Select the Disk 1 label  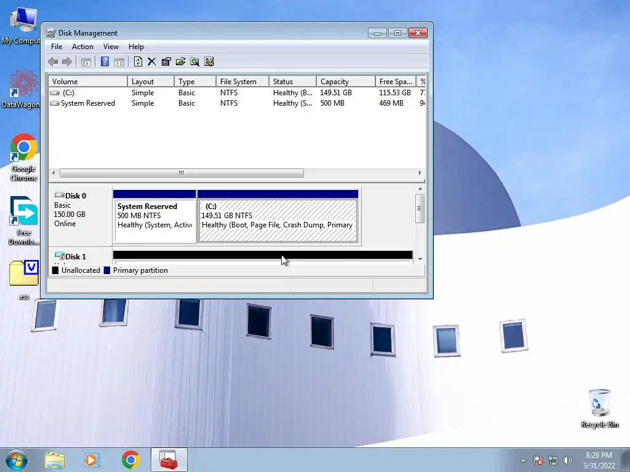pyautogui.click(x=76, y=256)
